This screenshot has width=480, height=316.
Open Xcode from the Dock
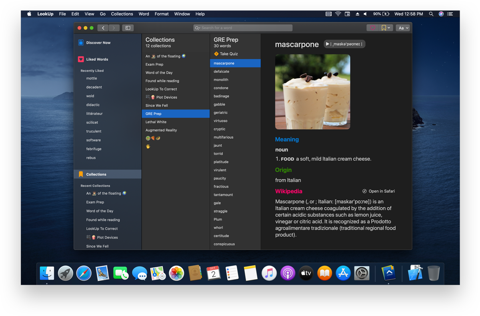415,273
